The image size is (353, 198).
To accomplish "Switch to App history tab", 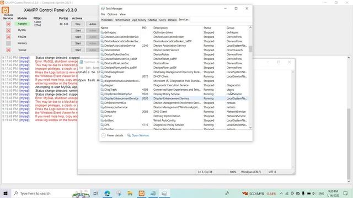I will point(139,20).
